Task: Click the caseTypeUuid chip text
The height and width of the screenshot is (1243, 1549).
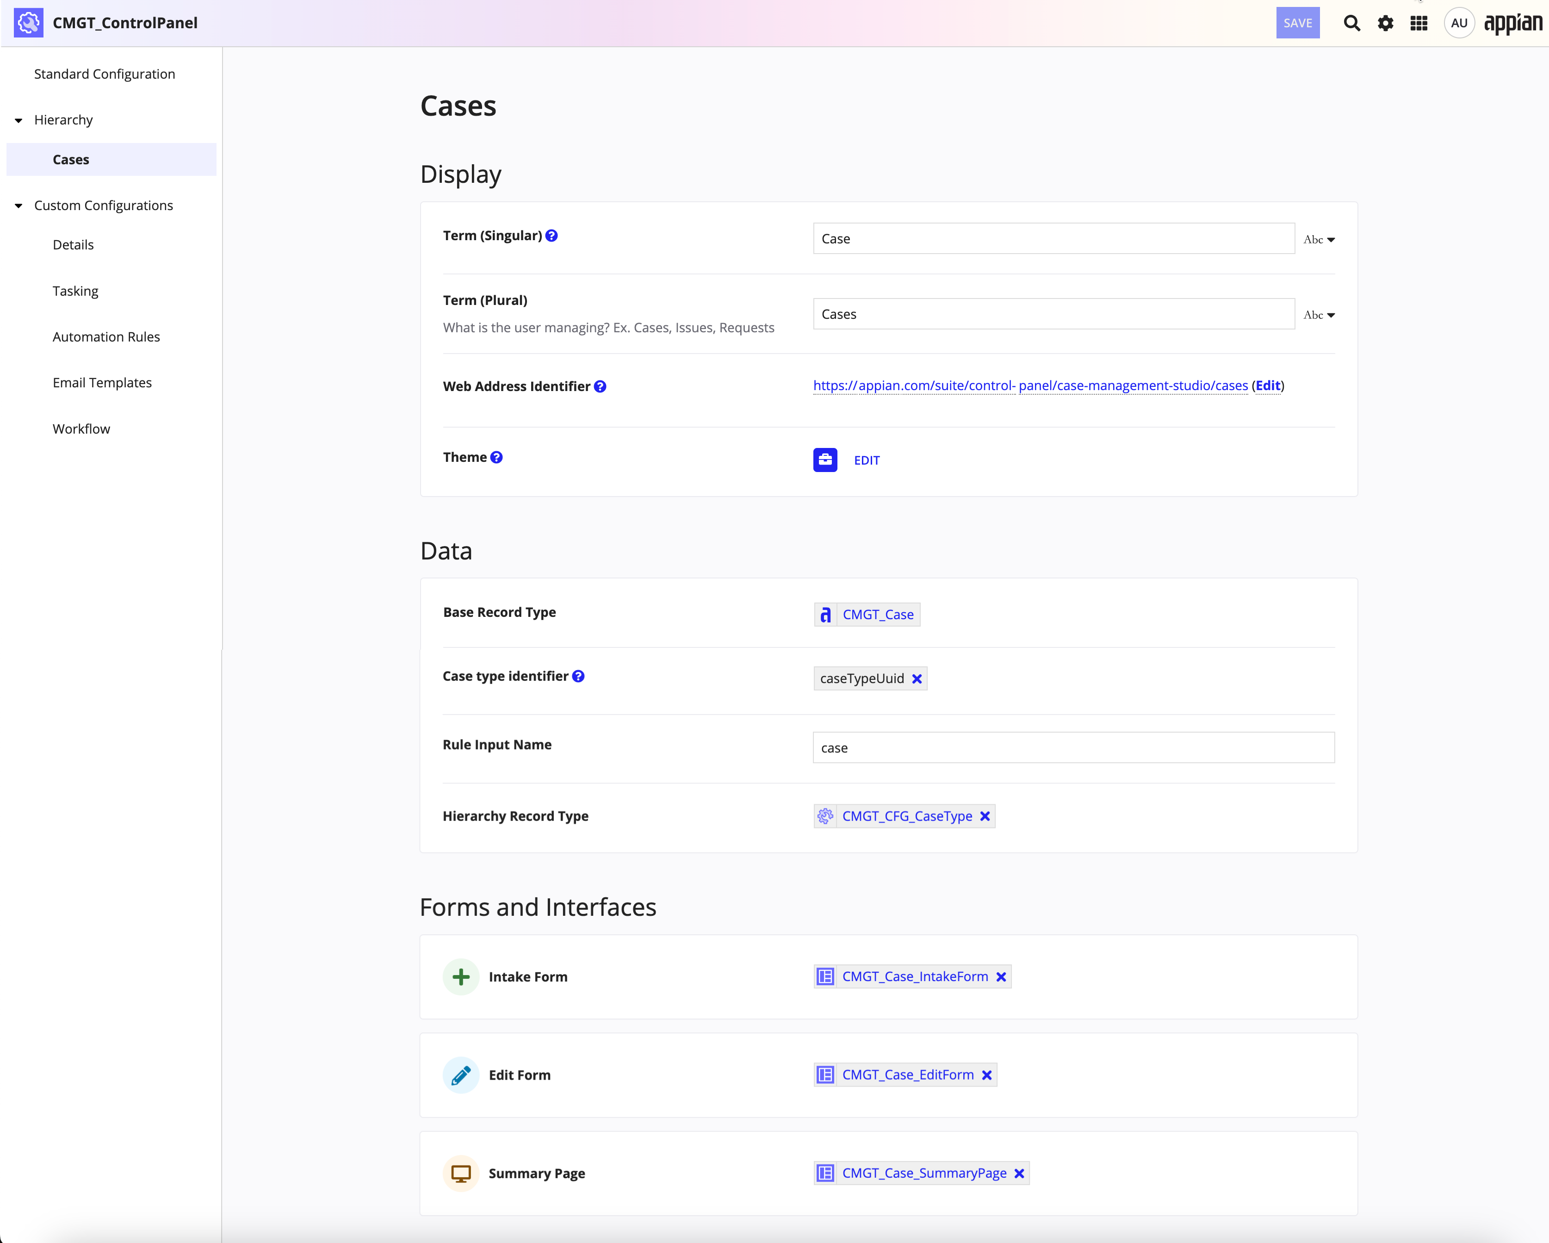Action: click(862, 679)
